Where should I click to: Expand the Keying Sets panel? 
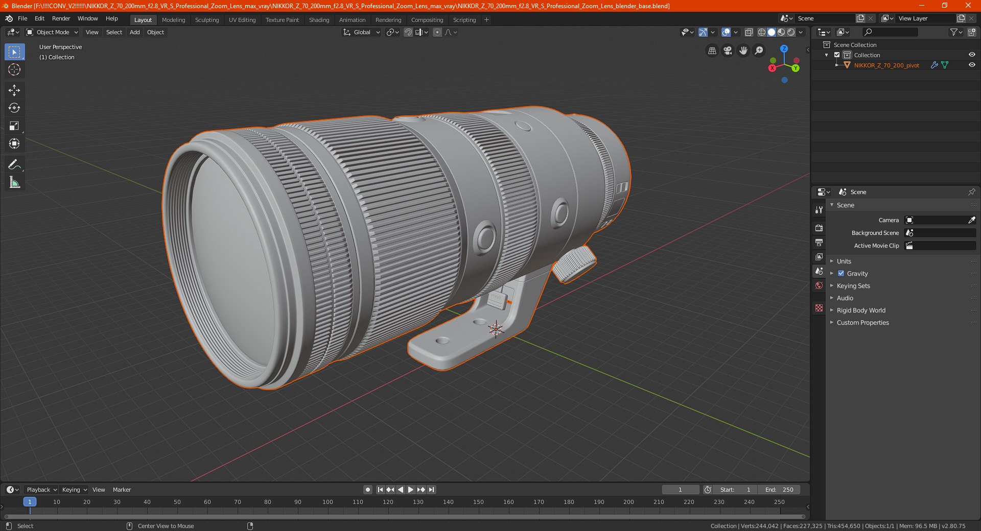[x=853, y=286]
